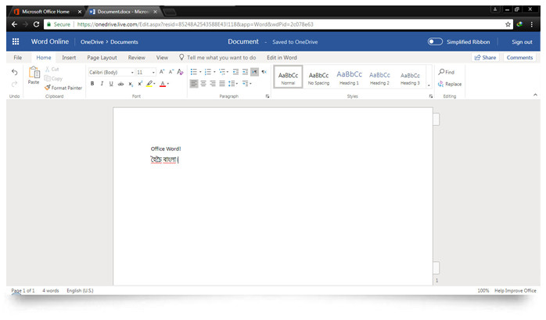Go to OneDrive breadcrumb link

click(x=92, y=41)
